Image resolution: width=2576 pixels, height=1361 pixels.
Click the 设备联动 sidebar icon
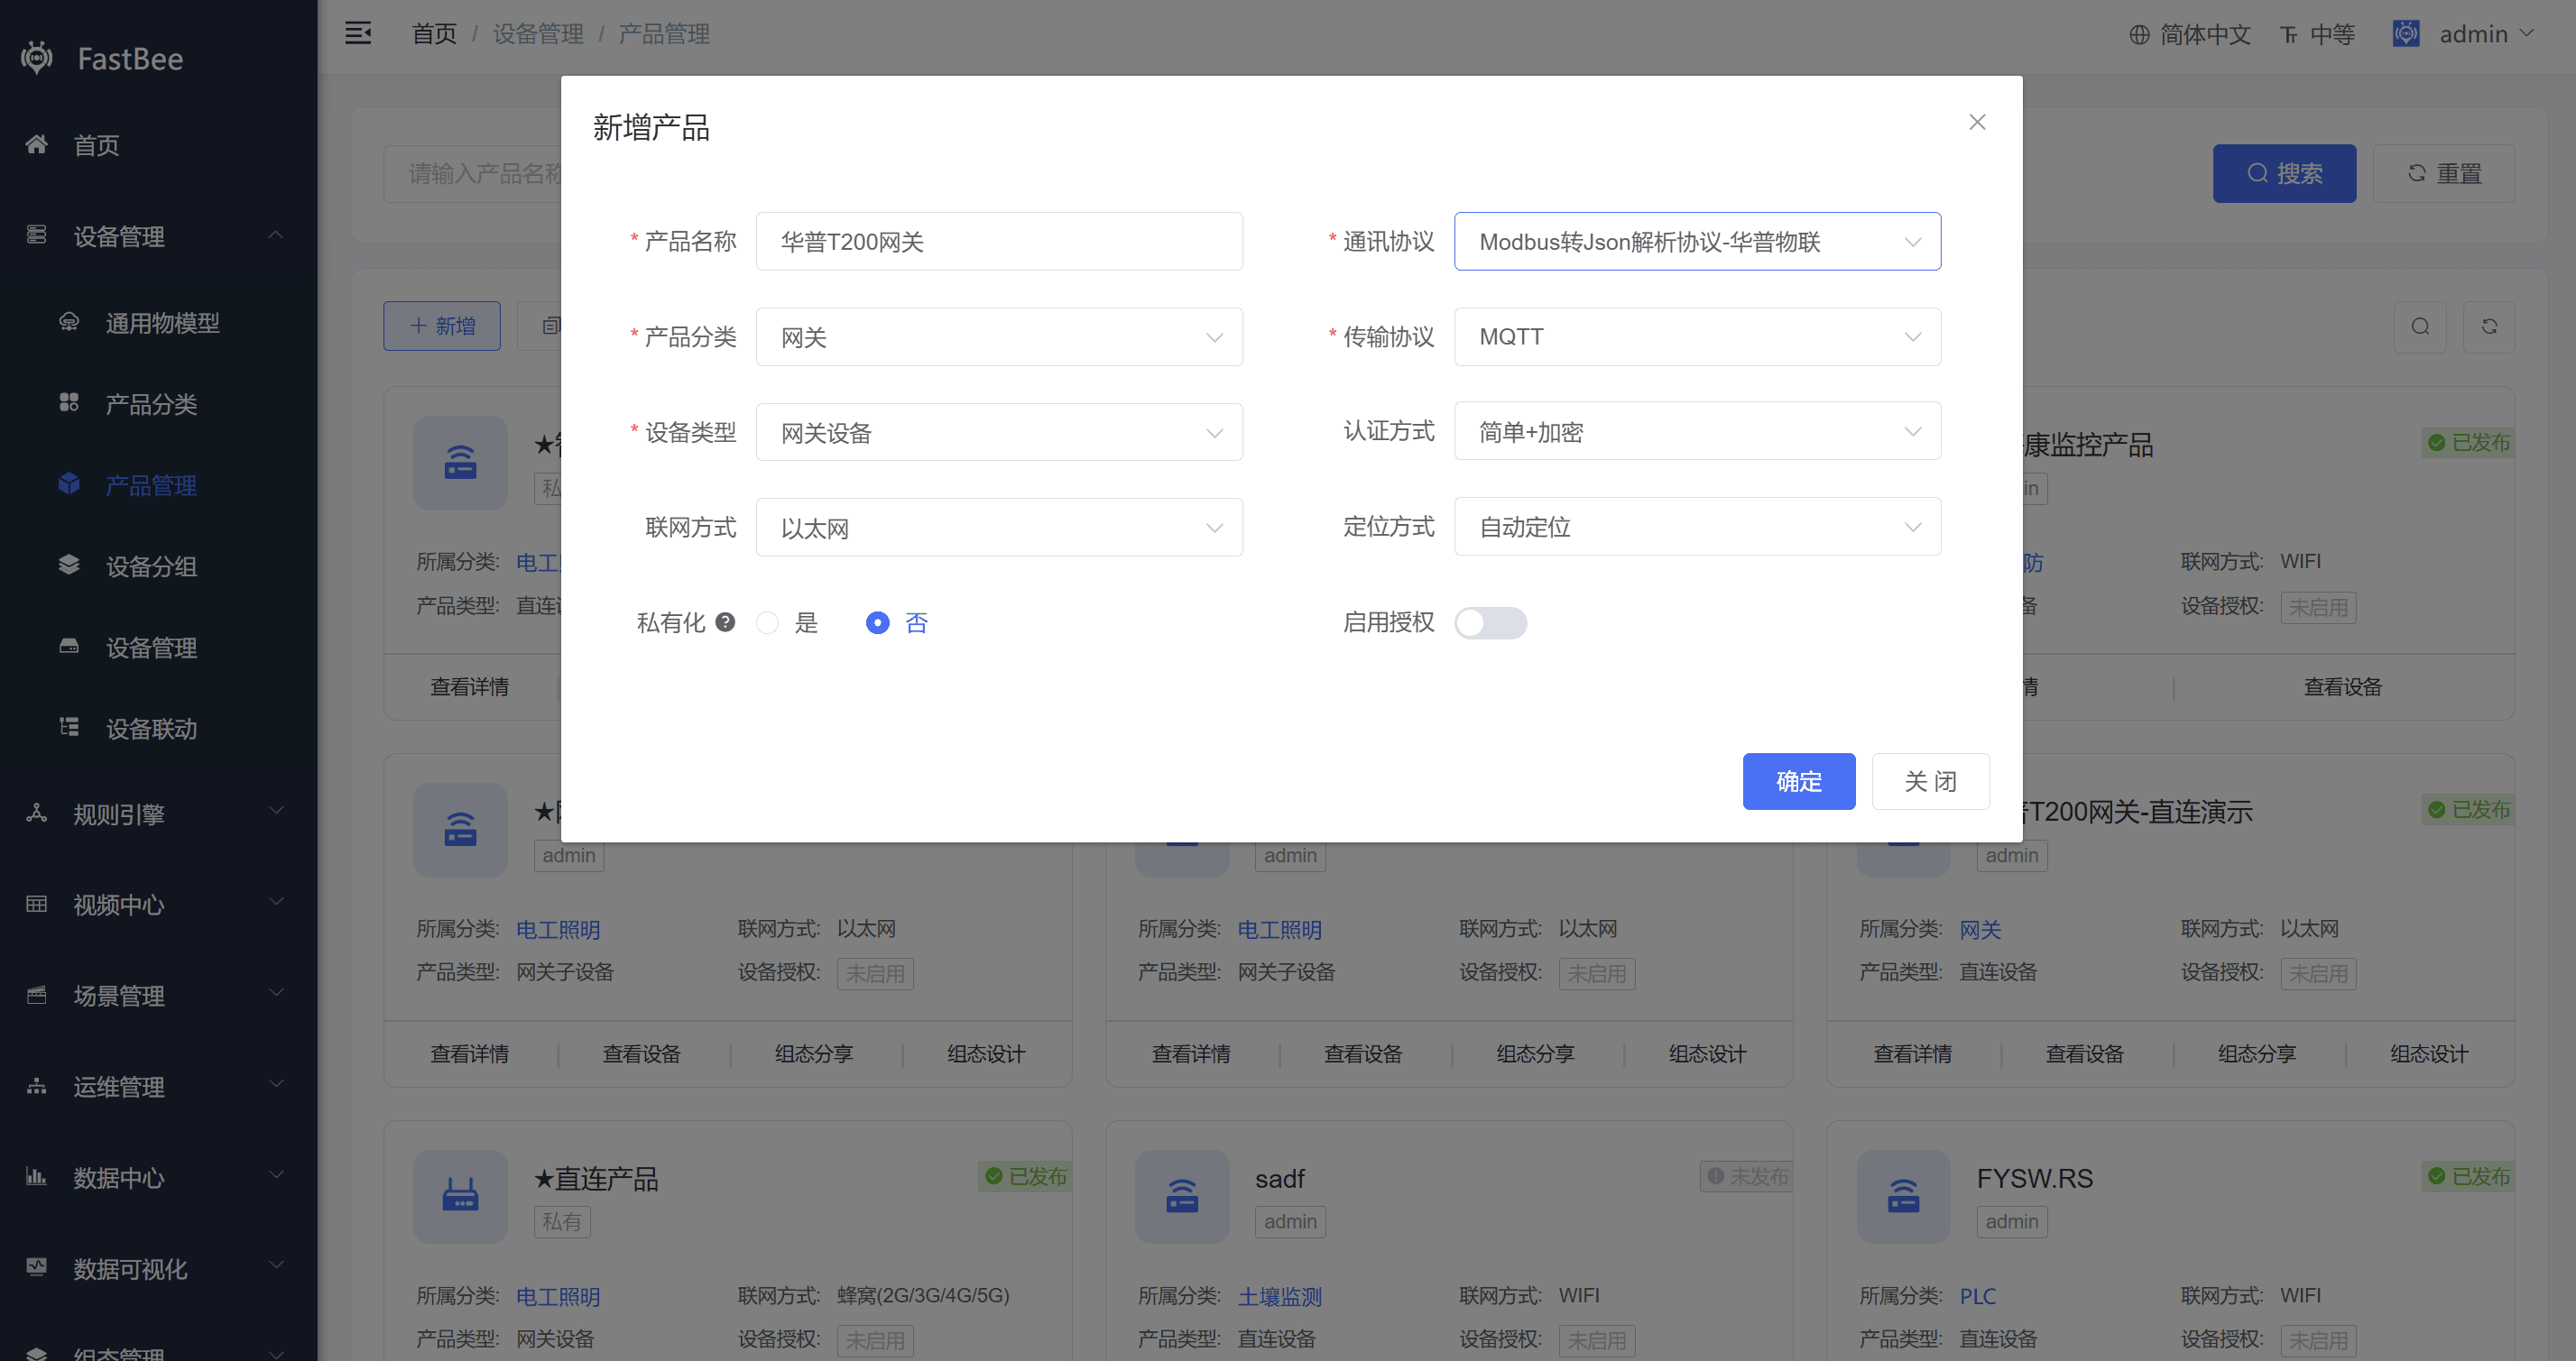69,728
